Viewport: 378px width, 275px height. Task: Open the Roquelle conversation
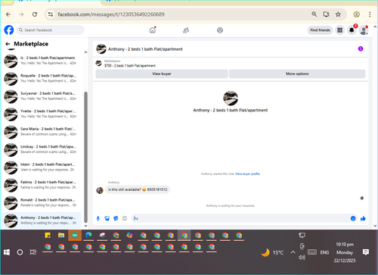click(x=42, y=78)
